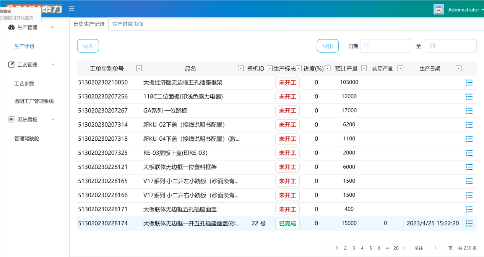
Task: Open row menu for order 513020230207318
Action: [469, 139]
